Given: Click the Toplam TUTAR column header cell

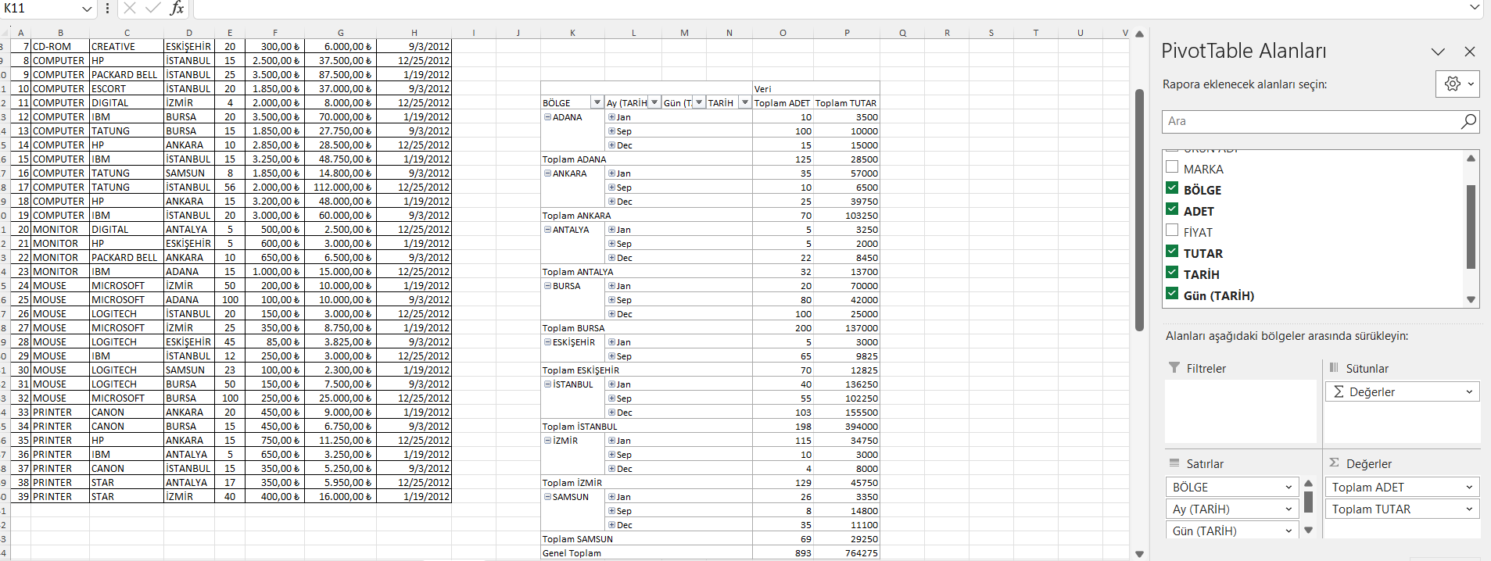Looking at the screenshot, I should pos(846,103).
